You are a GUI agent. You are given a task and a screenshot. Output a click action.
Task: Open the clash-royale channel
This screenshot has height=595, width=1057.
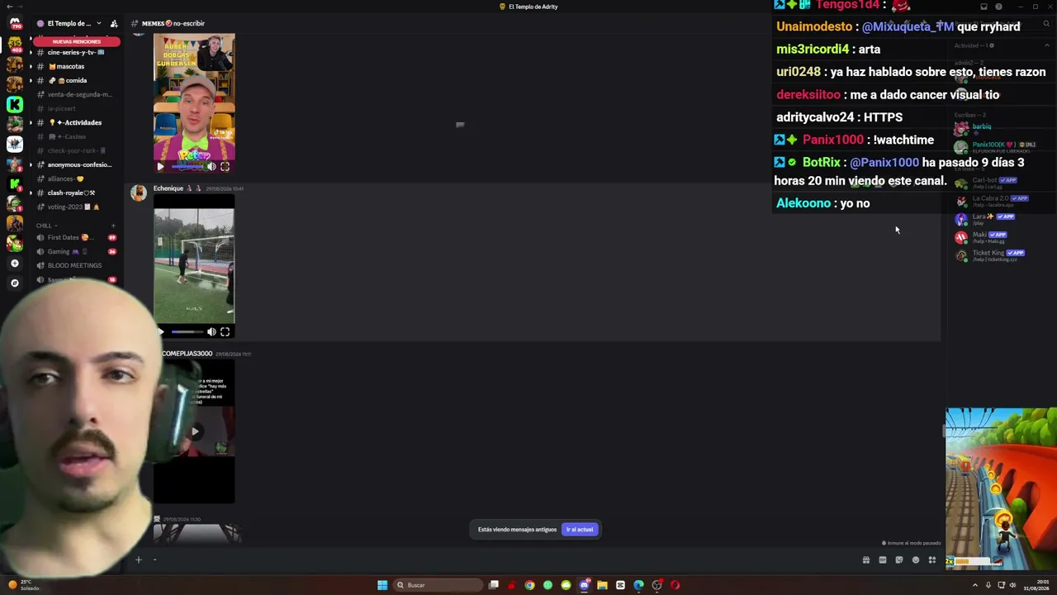pyautogui.click(x=75, y=193)
